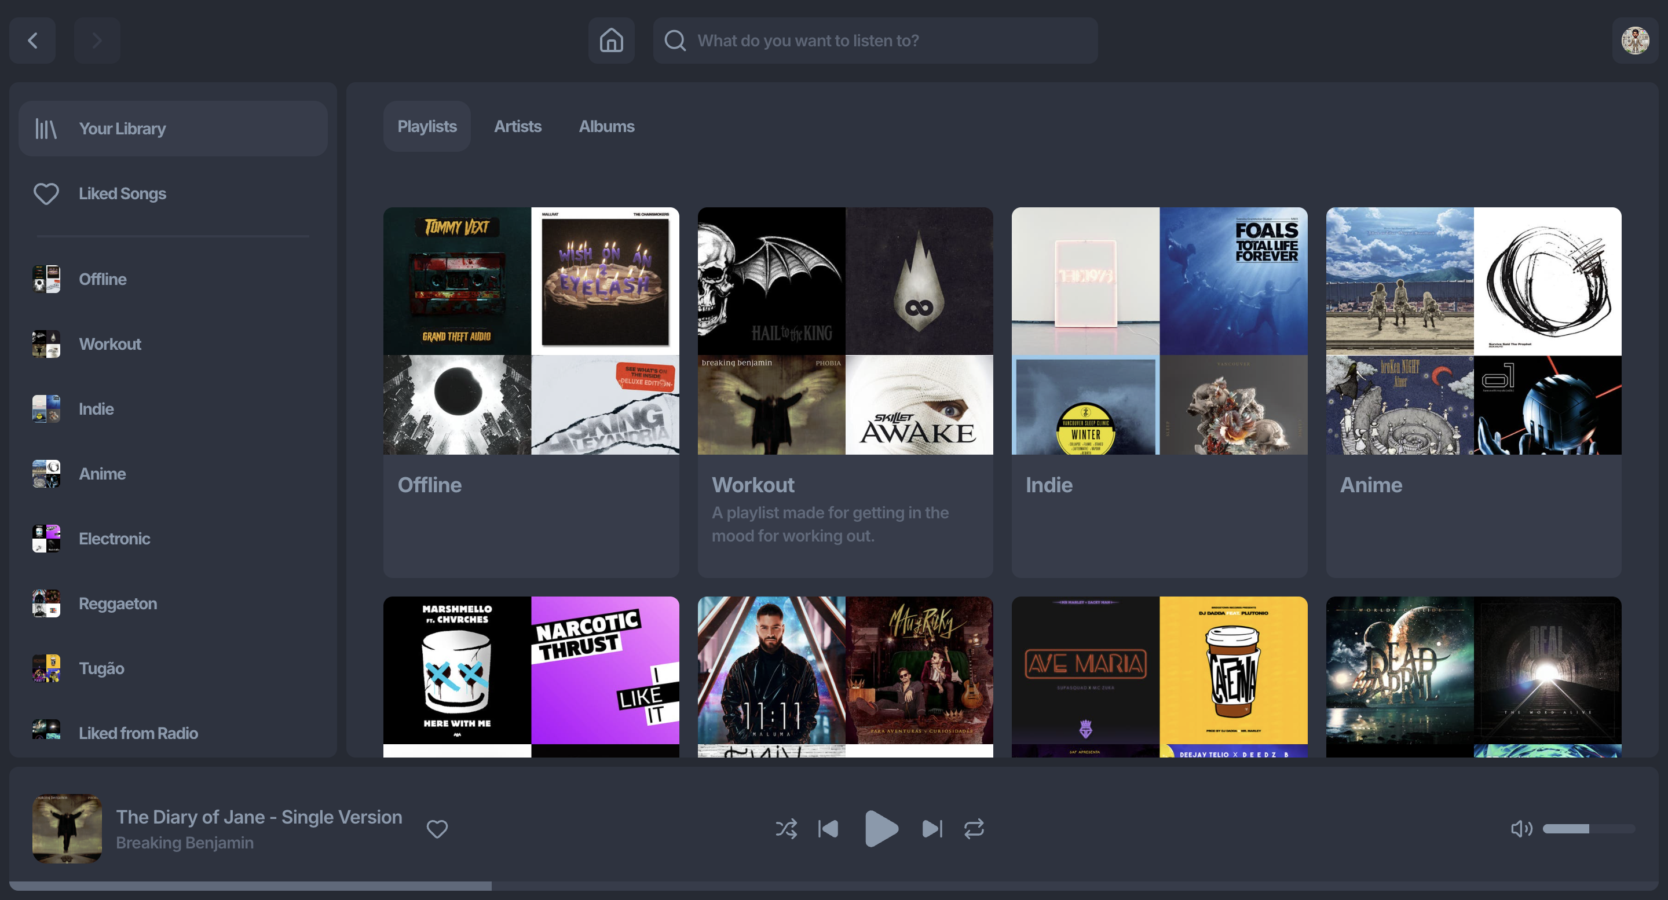Toggle shuffle playback

pos(786,829)
